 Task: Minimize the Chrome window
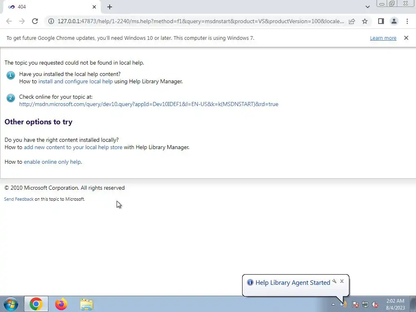pos(382,4)
